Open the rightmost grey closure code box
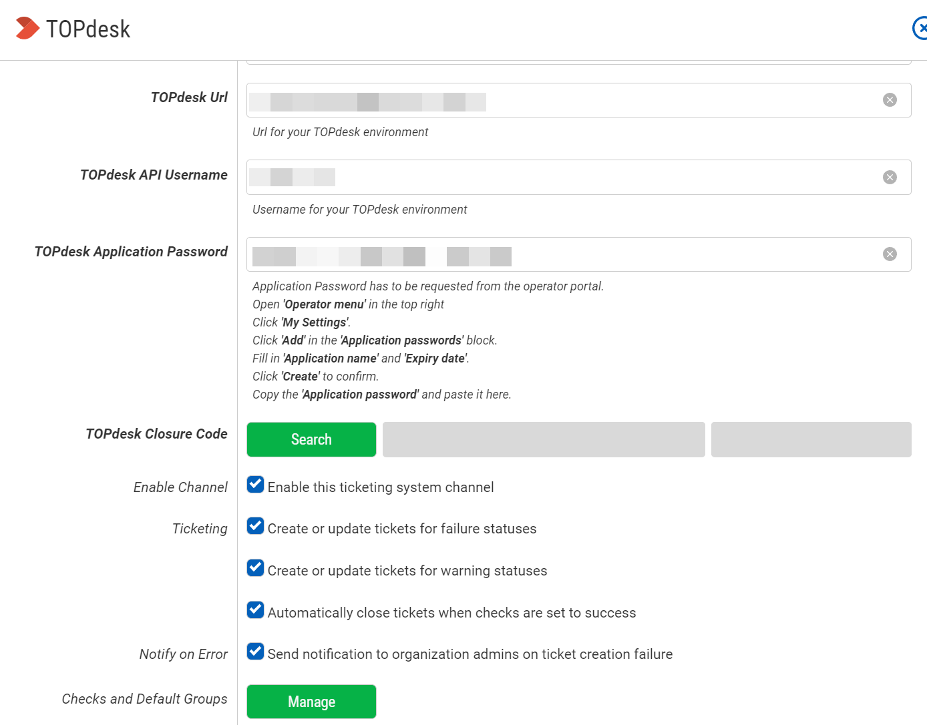The image size is (927, 725). point(811,439)
